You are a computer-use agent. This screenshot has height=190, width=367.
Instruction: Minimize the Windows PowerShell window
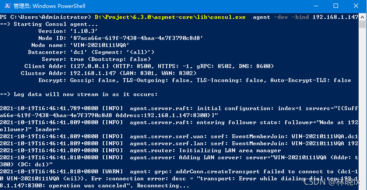tap(316, 6)
